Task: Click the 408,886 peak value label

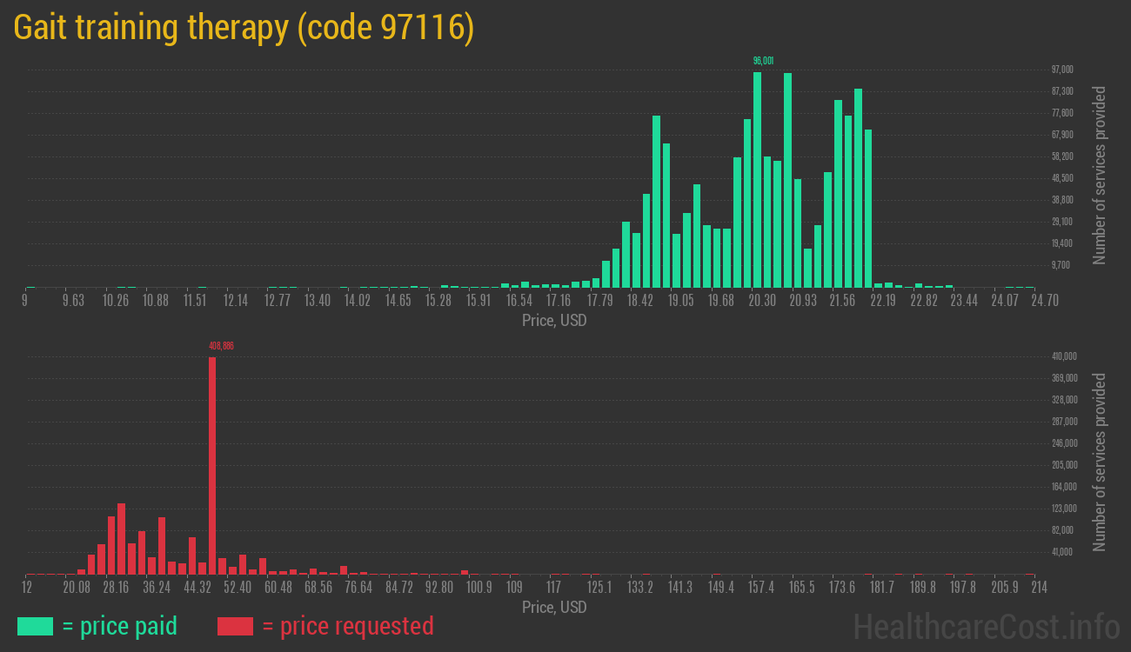Action: [221, 346]
